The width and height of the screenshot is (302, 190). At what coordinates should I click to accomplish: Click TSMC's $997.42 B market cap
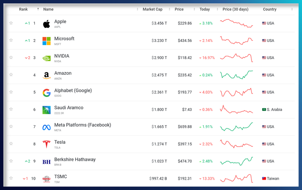158,178
